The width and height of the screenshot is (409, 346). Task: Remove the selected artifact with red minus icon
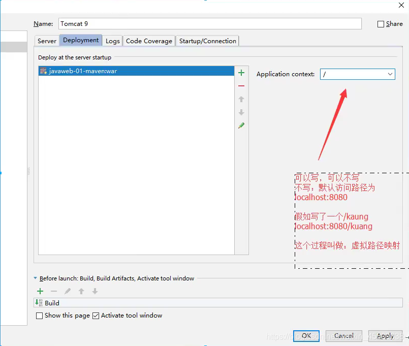pos(241,86)
